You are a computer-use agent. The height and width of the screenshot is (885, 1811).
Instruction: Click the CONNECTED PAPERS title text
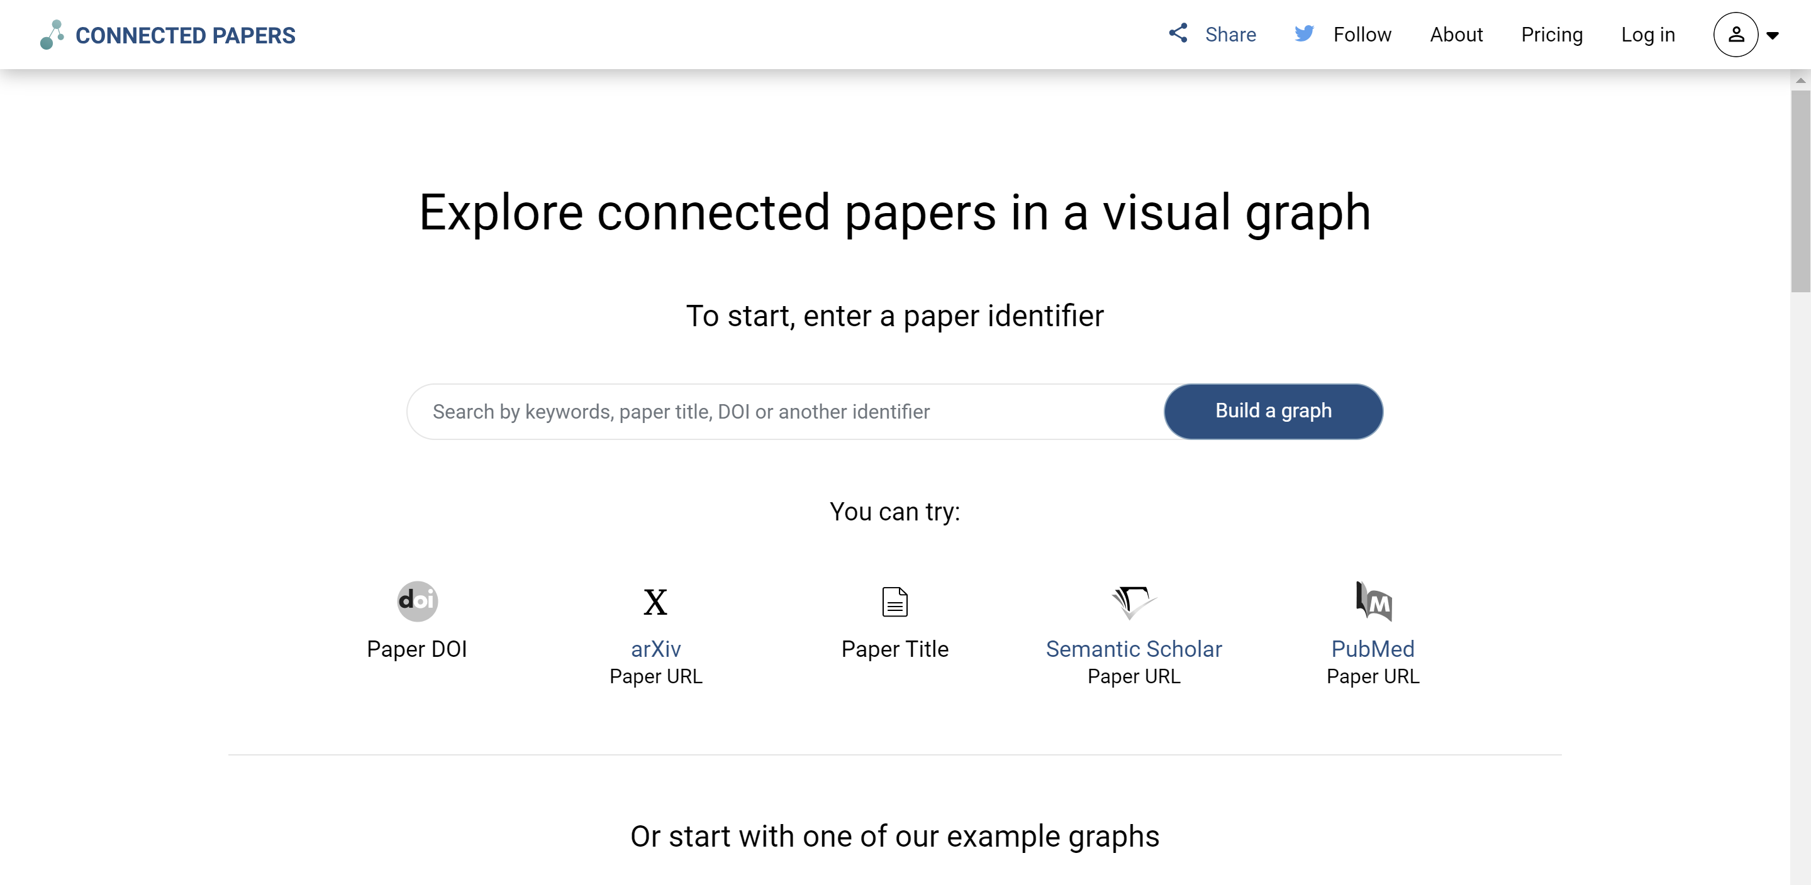pyautogui.click(x=186, y=35)
